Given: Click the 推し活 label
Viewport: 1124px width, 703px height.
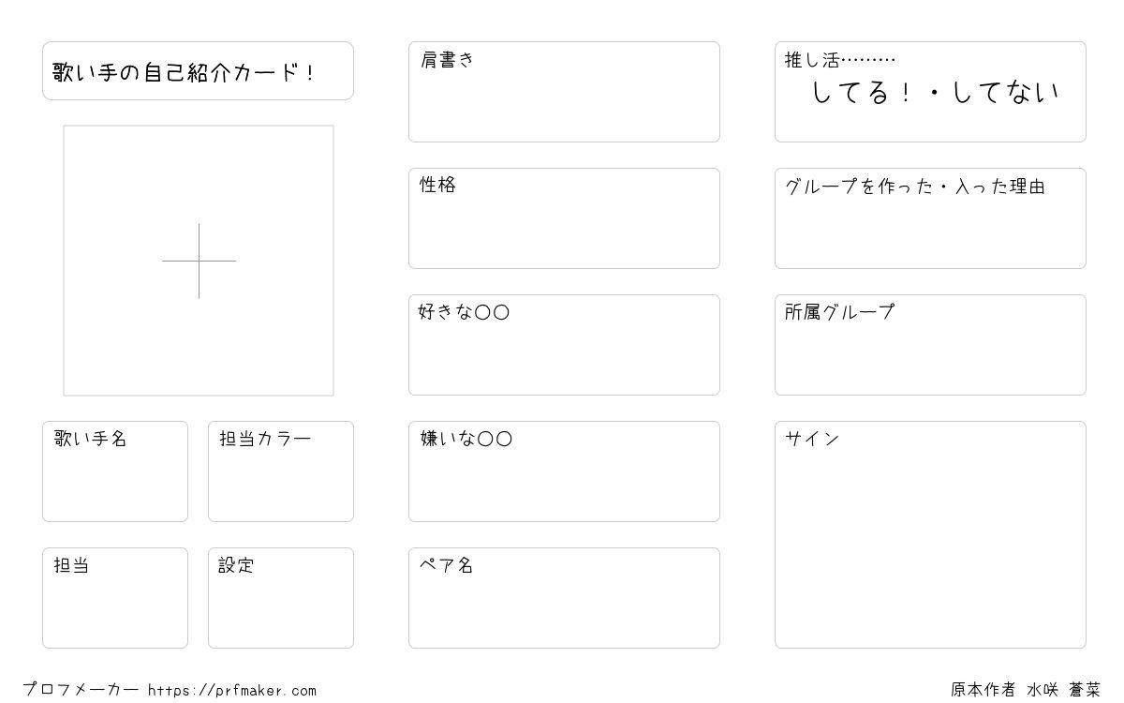Looking at the screenshot, I should (812, 60).
